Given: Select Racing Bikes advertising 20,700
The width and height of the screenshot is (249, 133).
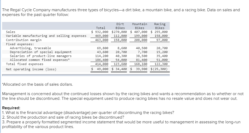Looking at the screenshot, I should coord(162,48).
